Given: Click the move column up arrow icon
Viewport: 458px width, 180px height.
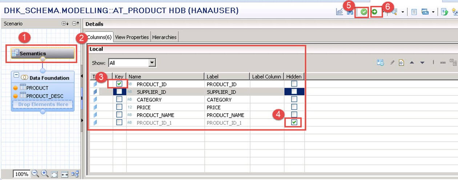Looking at the screenshot, I should coord(412,63).
